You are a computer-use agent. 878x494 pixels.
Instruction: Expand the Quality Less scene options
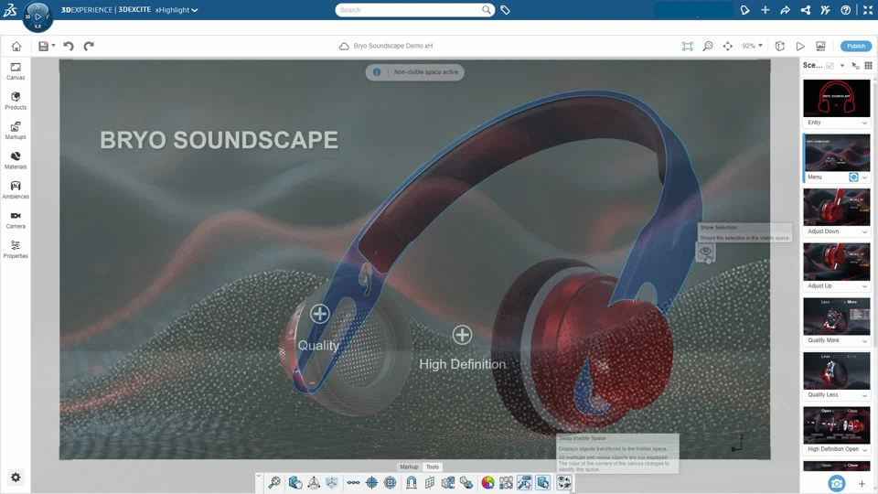coord(864,395)
